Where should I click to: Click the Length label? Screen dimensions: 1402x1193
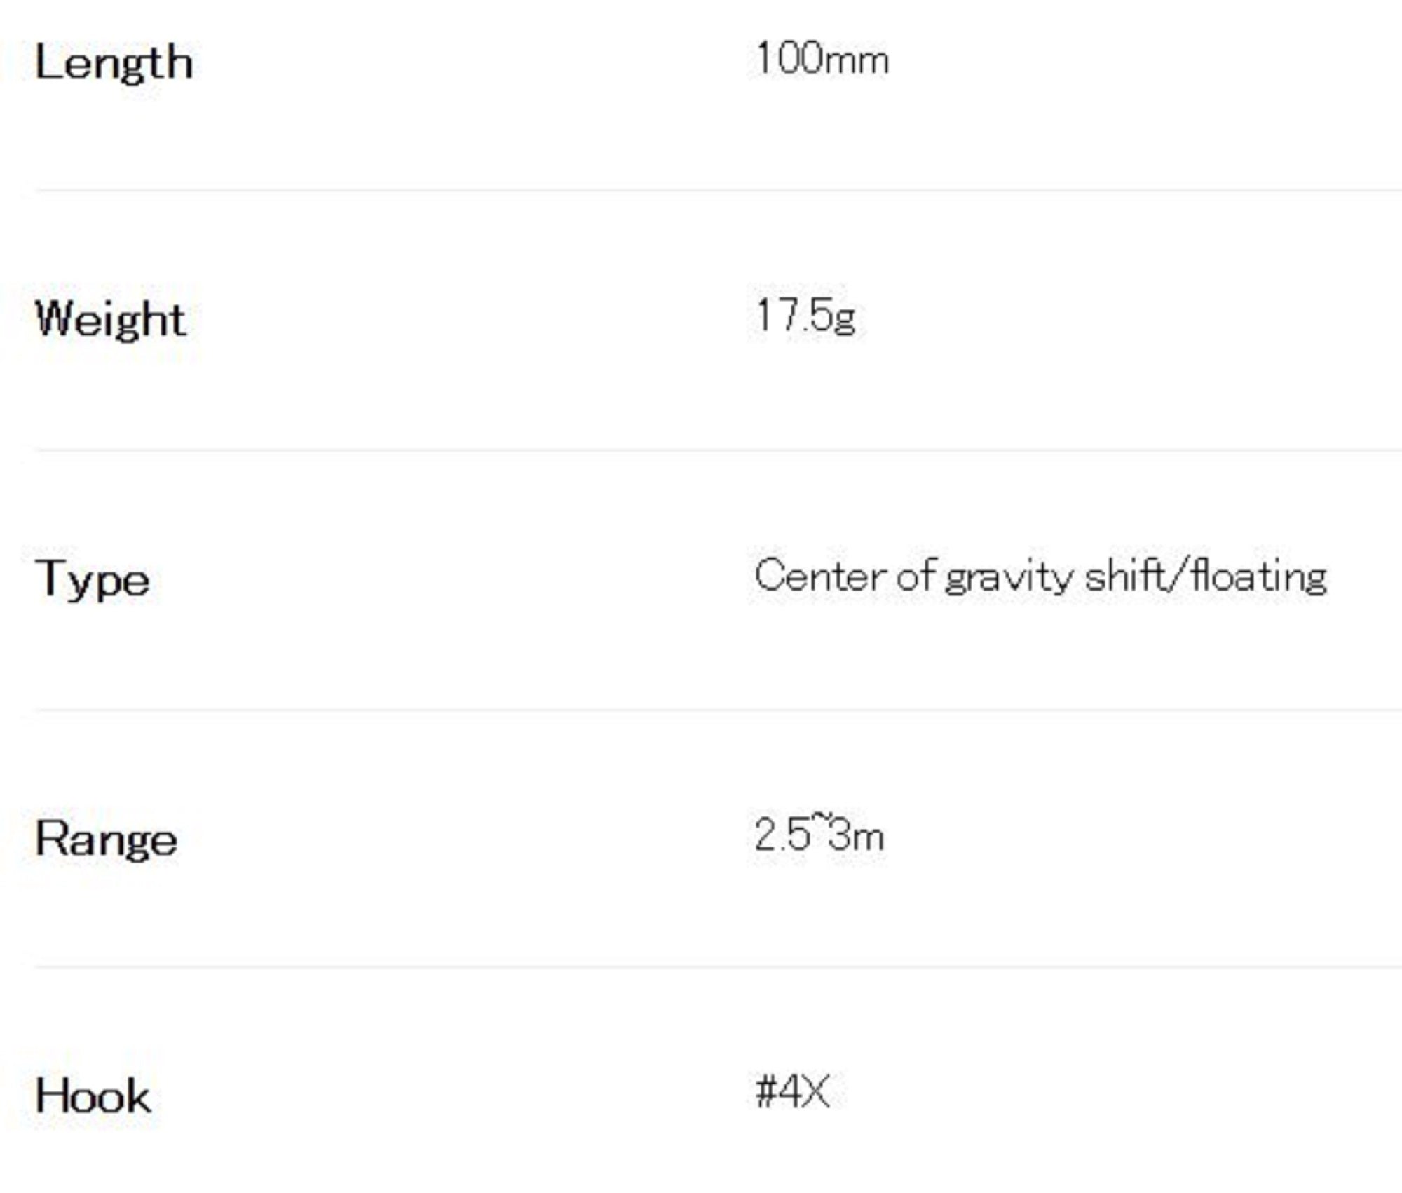114,63
